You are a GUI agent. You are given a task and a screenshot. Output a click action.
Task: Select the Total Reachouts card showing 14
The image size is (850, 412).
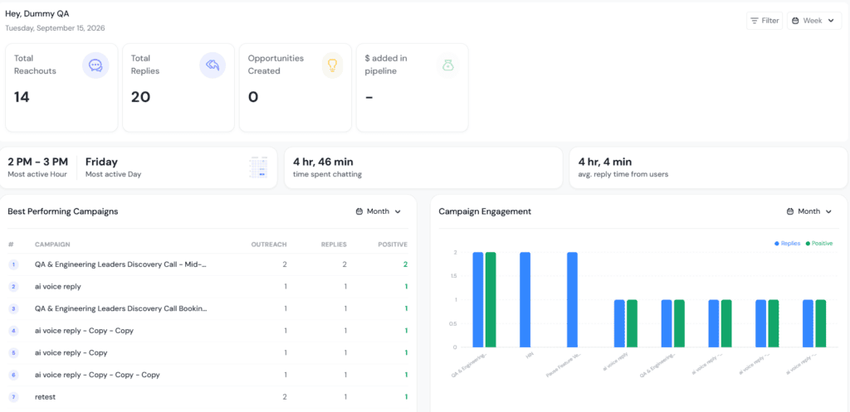(x=61, y=88)
